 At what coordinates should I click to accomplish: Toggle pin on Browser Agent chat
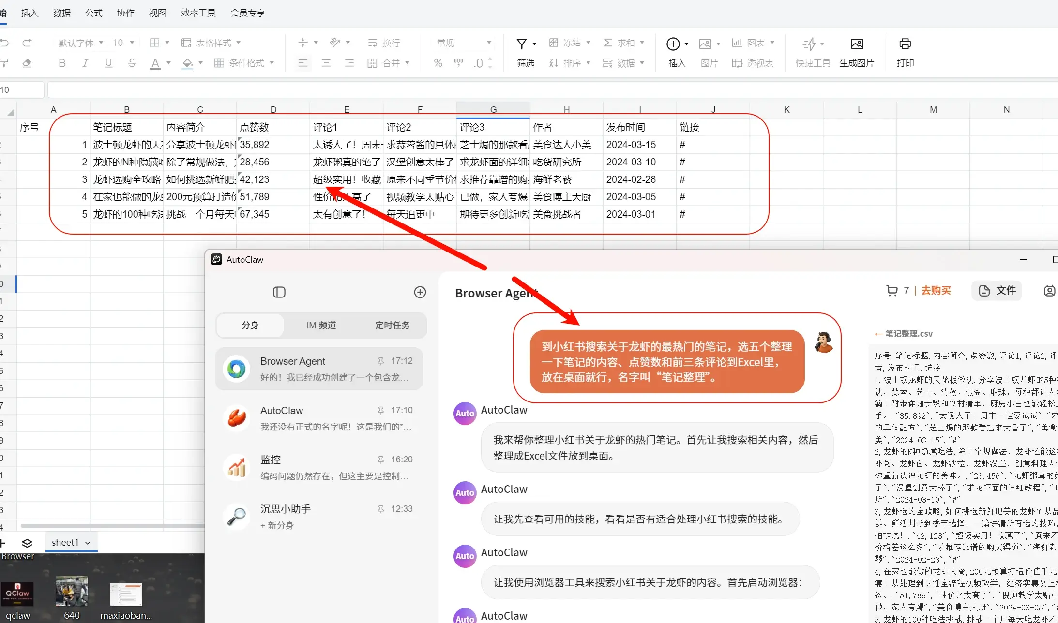381,361
